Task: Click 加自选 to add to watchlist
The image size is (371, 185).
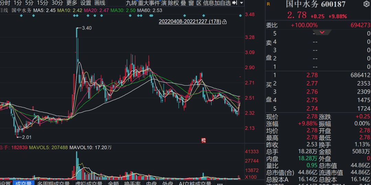Action: [222, 3]
